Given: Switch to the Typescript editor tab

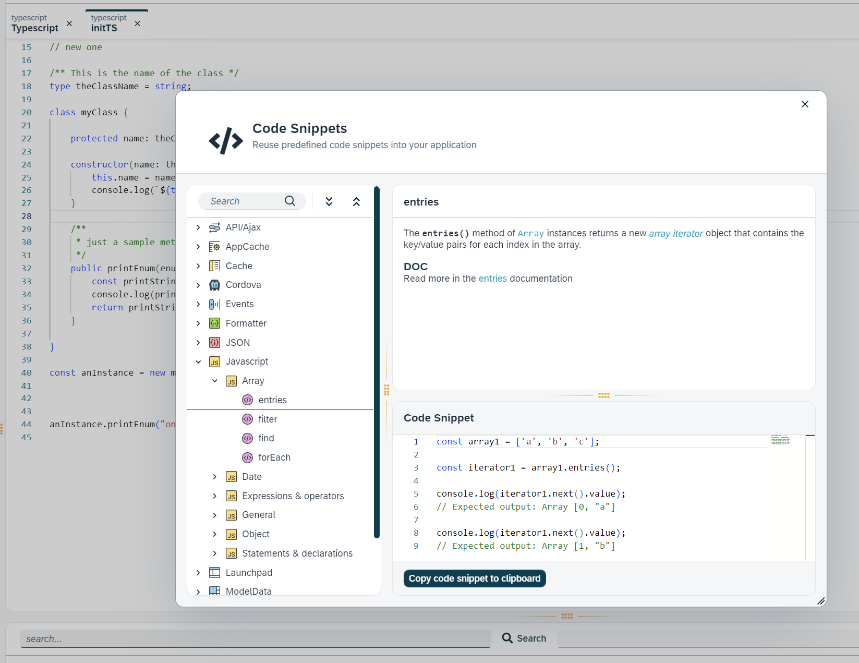Looking at the screenshot, I should click(x=35, y=23).
